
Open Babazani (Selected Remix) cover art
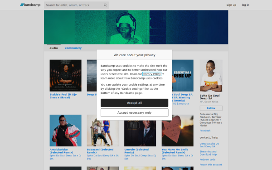pos(103,133)
